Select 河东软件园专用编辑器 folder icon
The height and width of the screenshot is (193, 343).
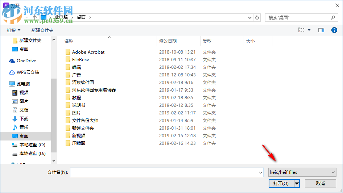point(68,90)
